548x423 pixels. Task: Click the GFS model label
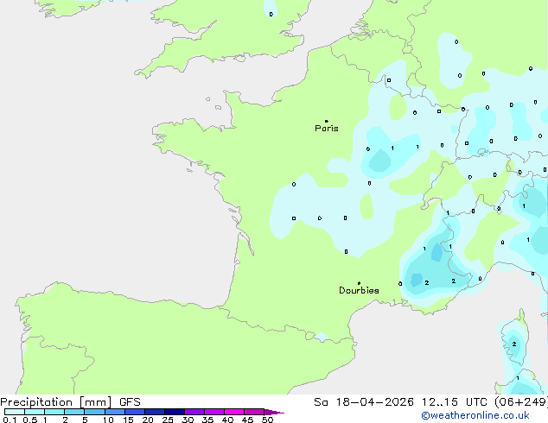point(130,402)
